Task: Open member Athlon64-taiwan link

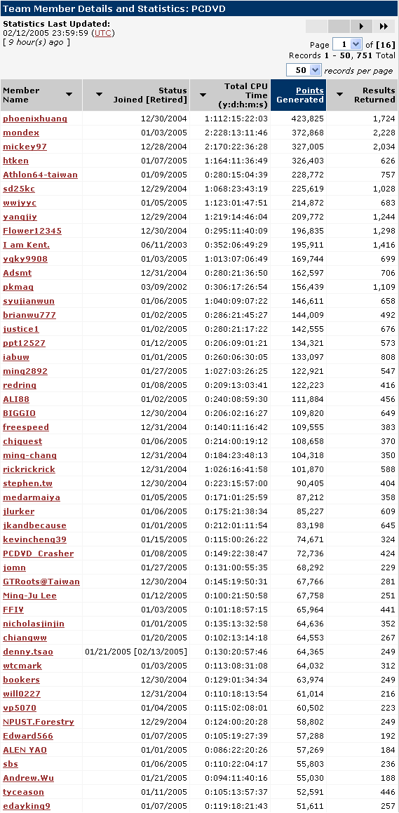Action: 41,175
